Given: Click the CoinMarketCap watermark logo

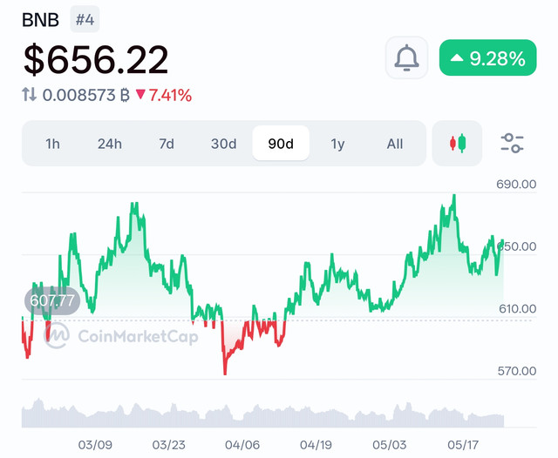Looking at the screenshot, I should [121, 336].
